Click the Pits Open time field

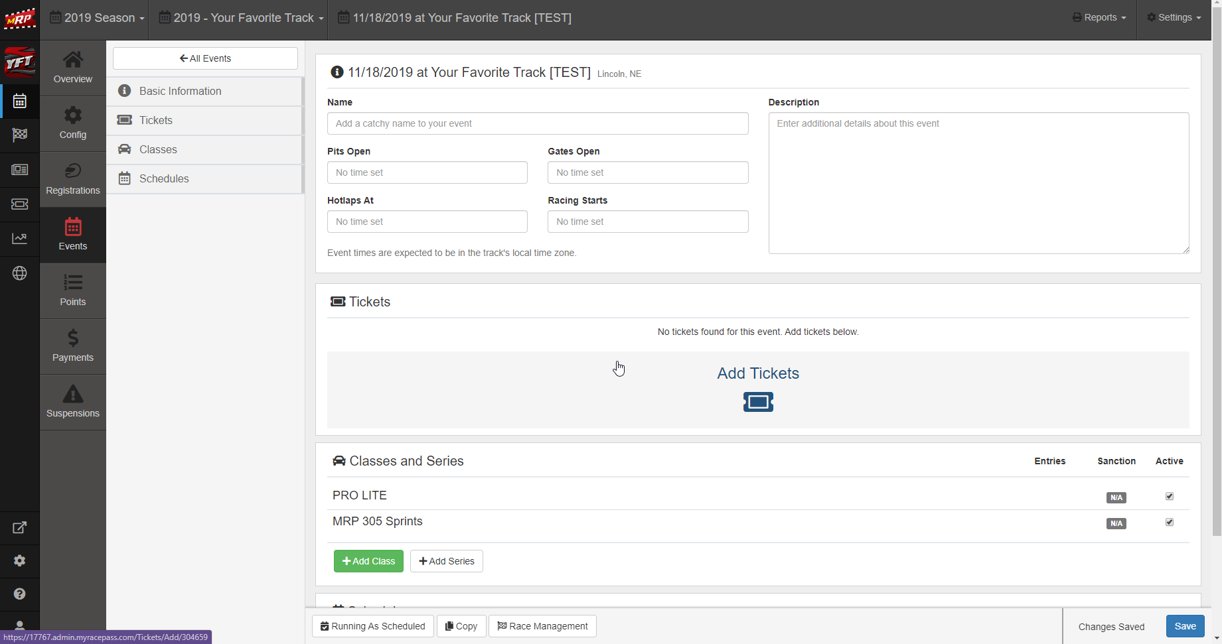427,172
